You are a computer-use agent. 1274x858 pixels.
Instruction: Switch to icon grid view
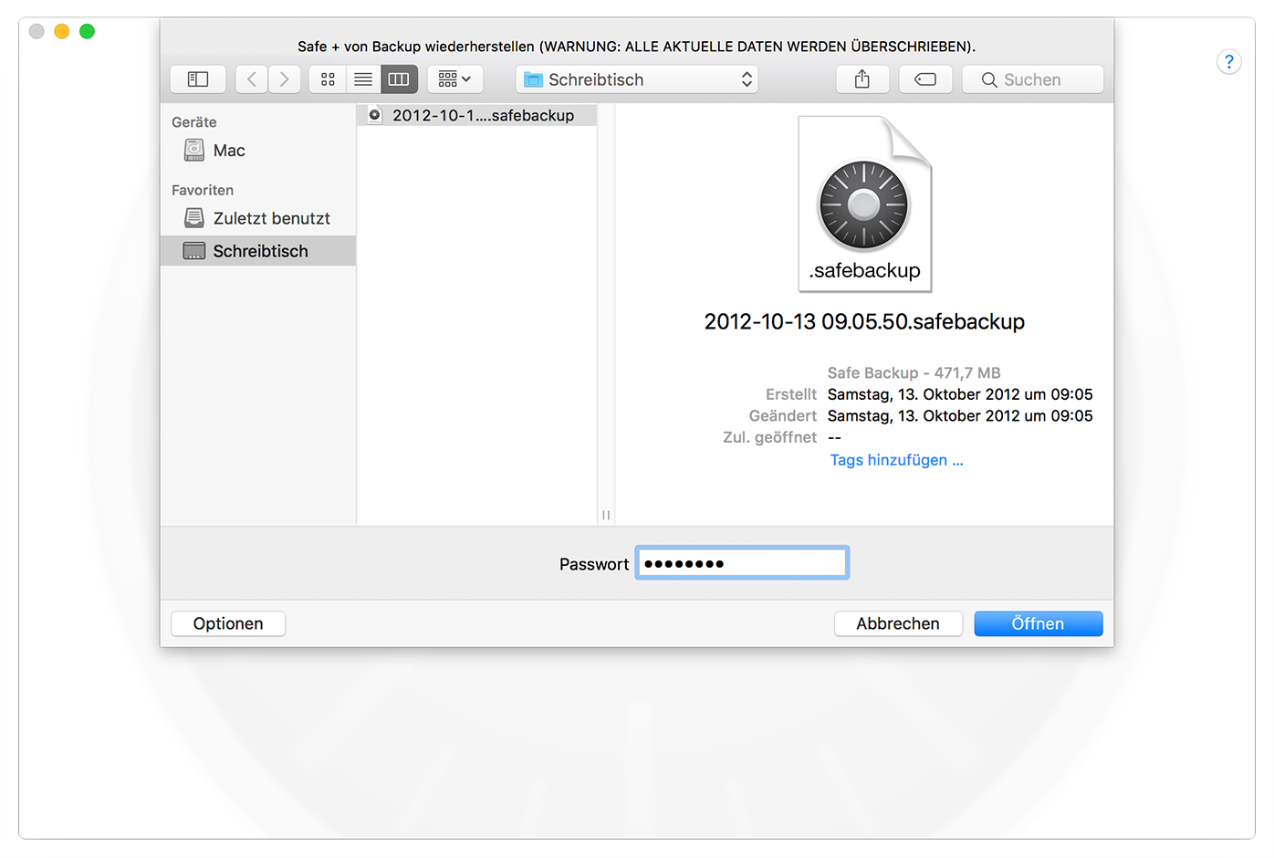328,79
